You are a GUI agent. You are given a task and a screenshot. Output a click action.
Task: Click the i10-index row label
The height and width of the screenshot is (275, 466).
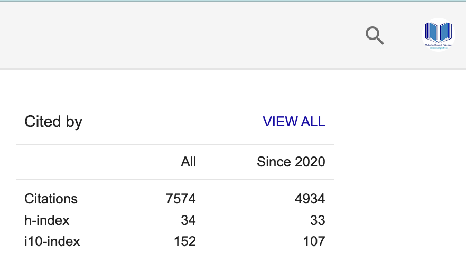52,241
